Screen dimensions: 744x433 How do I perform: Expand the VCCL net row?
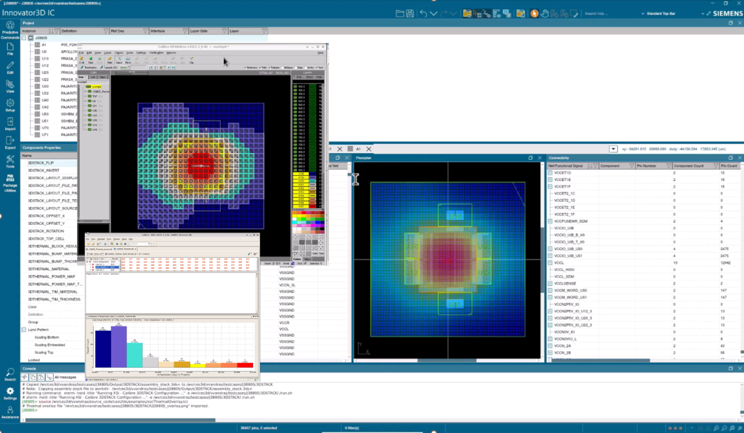click(549, 263)
